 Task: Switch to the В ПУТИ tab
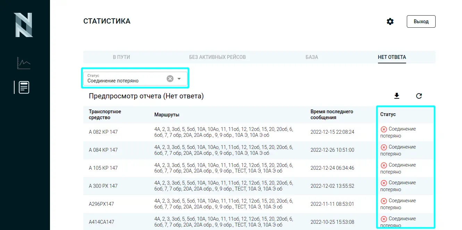coord(121,57)
